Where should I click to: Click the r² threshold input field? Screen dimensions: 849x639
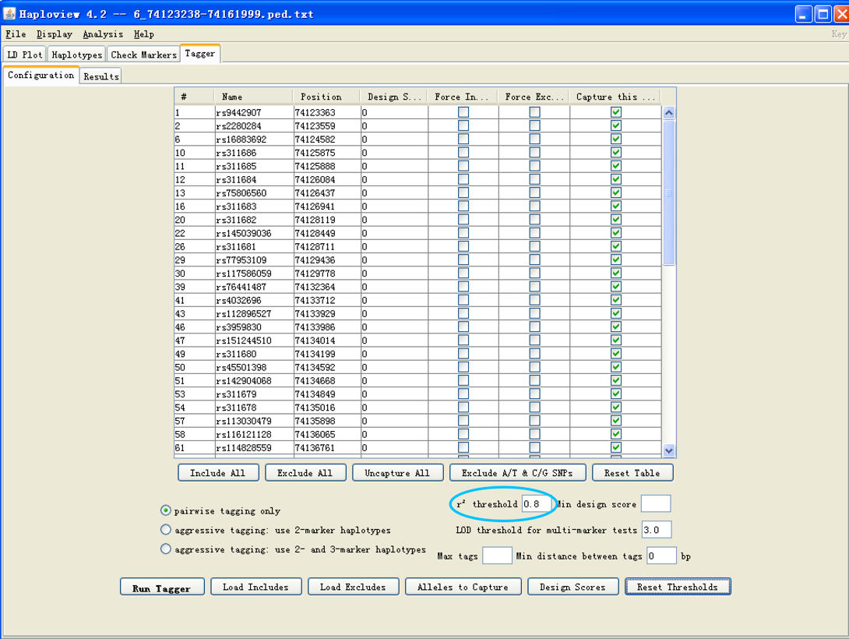(536, 504)
